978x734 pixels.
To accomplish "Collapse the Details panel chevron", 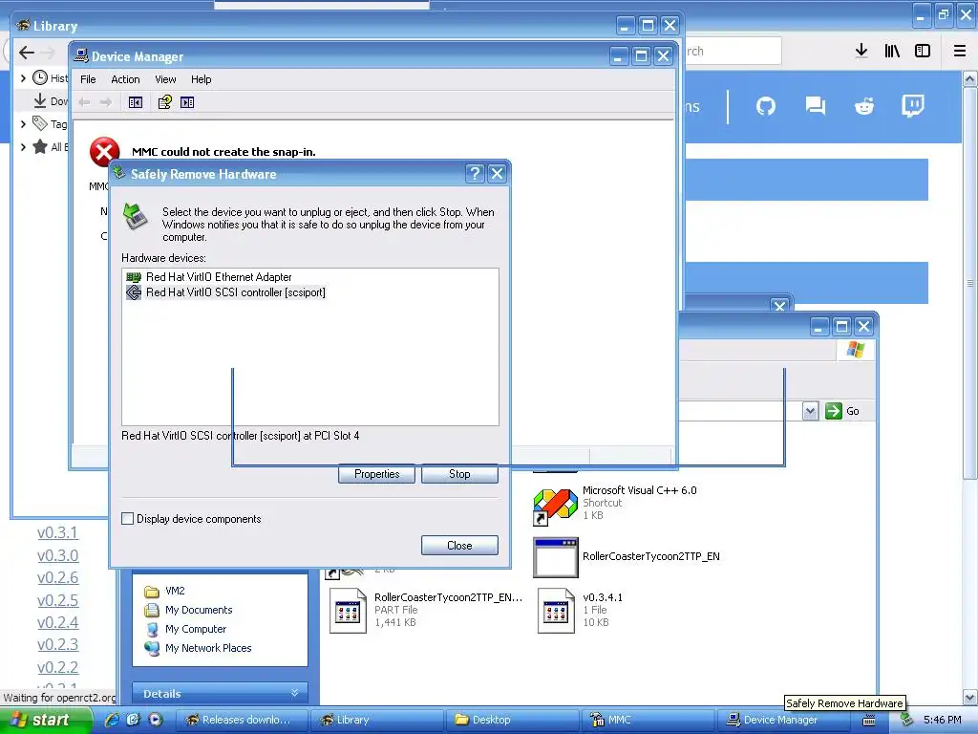I will click(294, 693).
